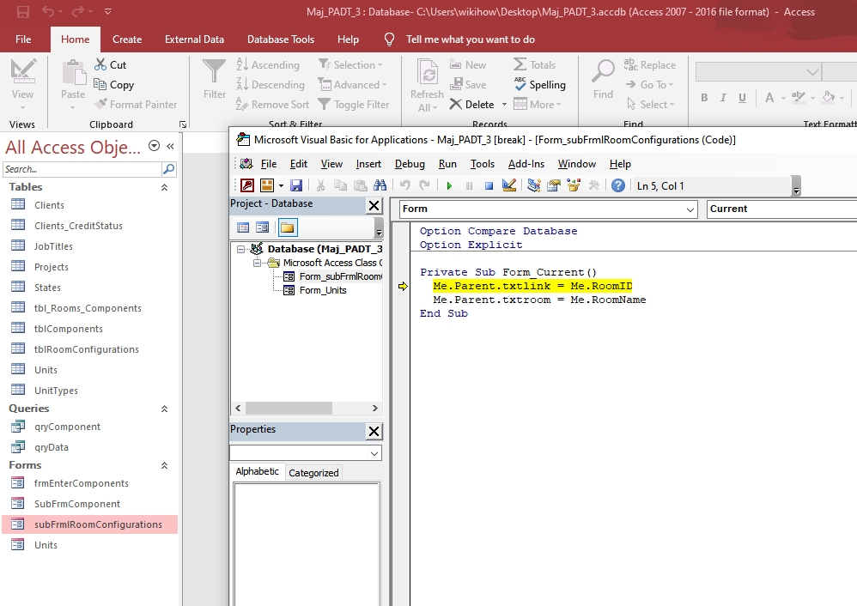
Task: Open the Database Tools ribbon tab
Action: point(281,39)
